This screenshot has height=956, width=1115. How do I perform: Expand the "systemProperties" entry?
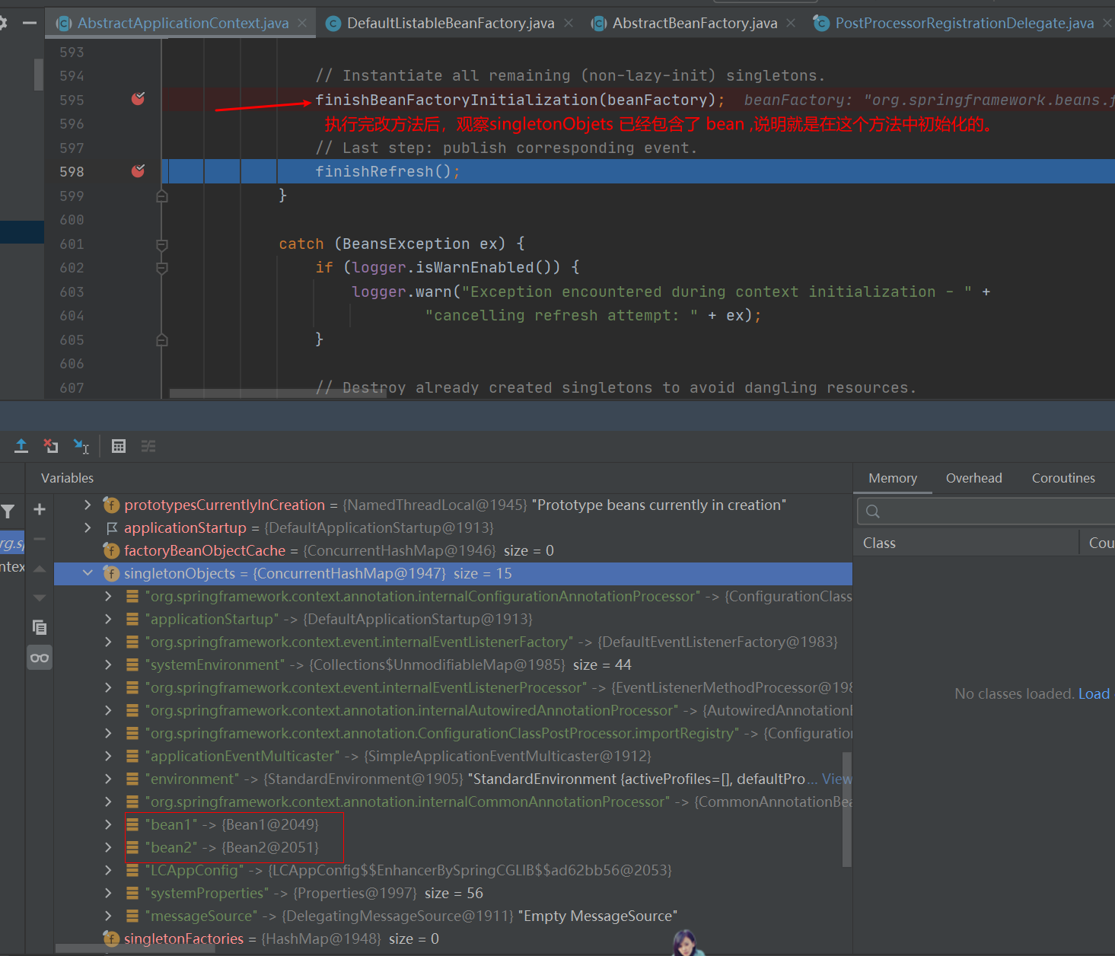point(108,893)
